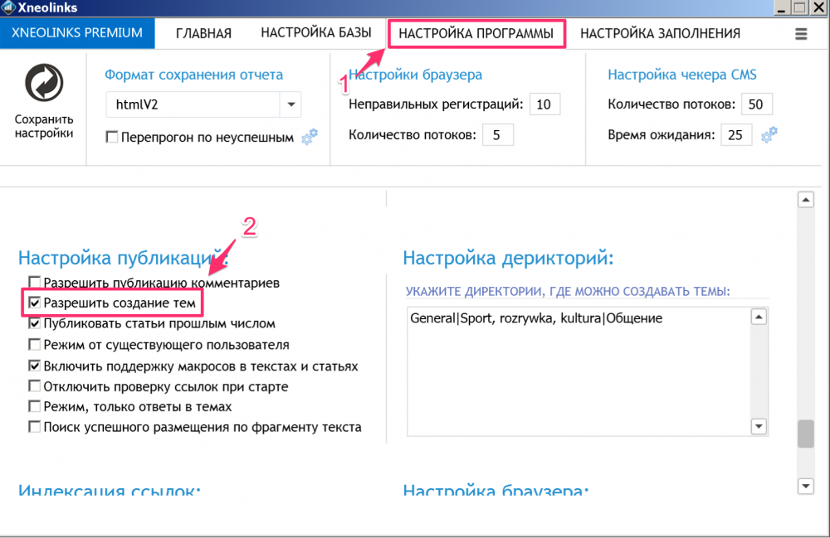Click the УКАЖИТЕ ДИРЕКТОРИИ label text
The image size is (830, 538).
[x=568, y=291]
